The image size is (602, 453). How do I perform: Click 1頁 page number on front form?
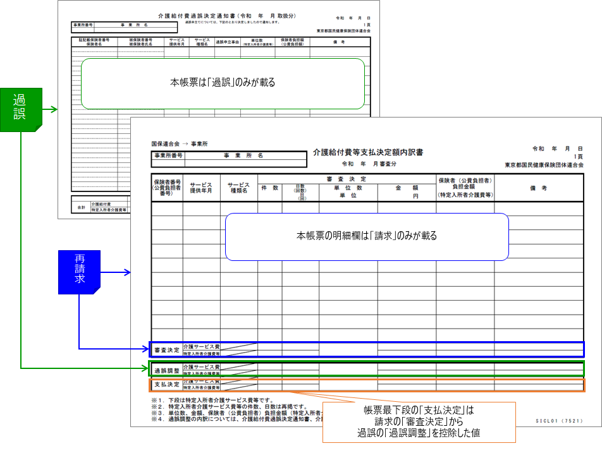pyautogui.click(x=578, y=157)
